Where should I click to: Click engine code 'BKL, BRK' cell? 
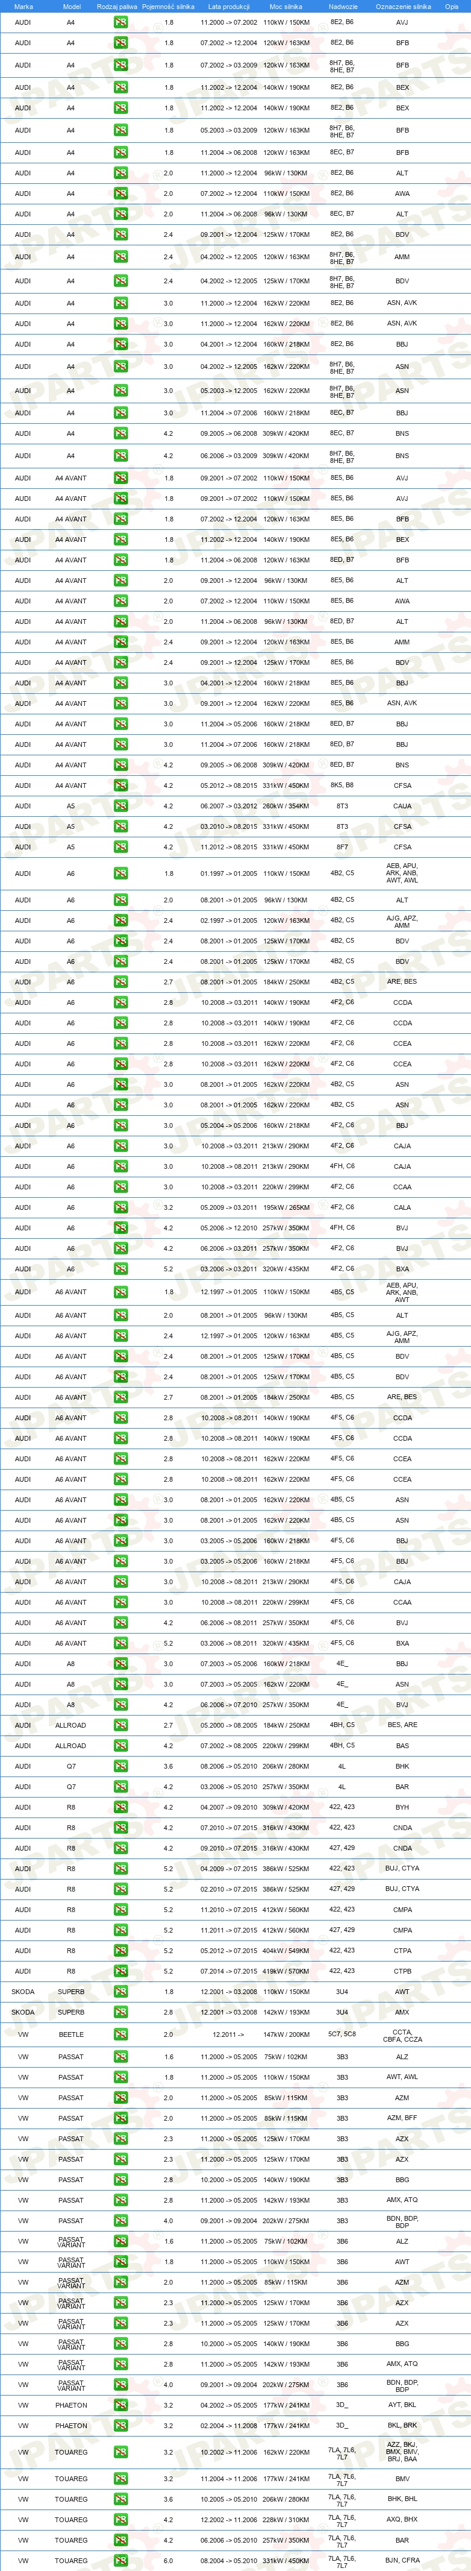click(402, 2425)
